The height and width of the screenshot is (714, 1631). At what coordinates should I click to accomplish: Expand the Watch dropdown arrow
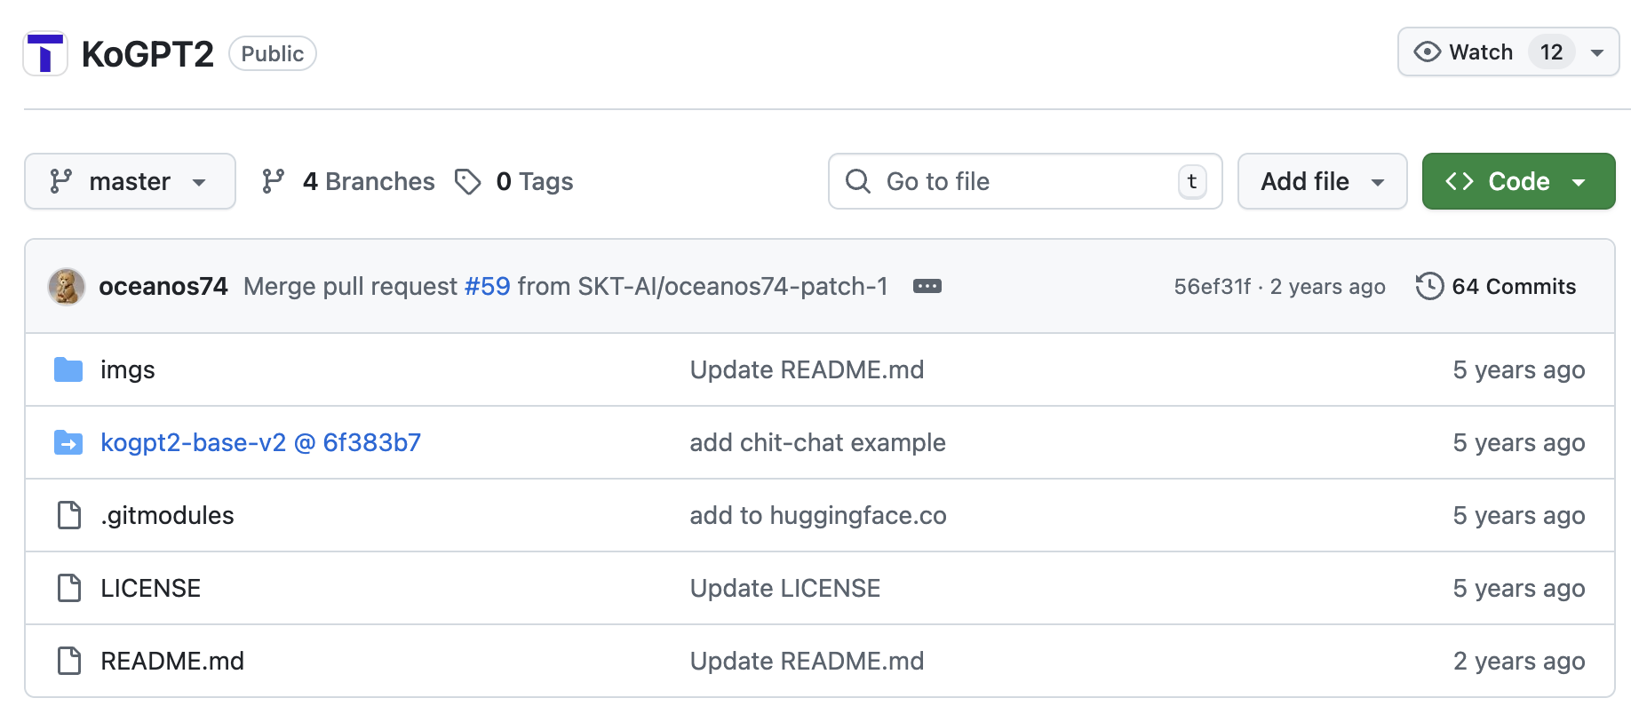coord(1597,52)
